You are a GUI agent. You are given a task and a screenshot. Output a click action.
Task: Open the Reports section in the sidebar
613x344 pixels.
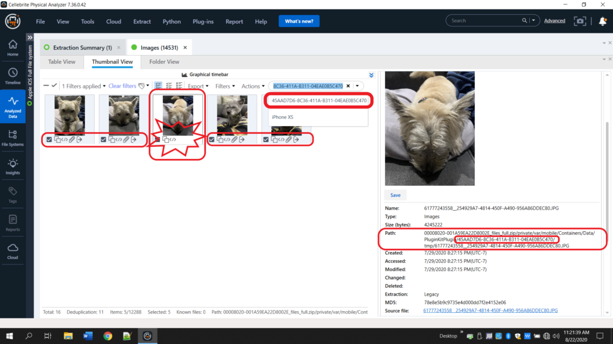pyautogui.click(x=13, y=223)
